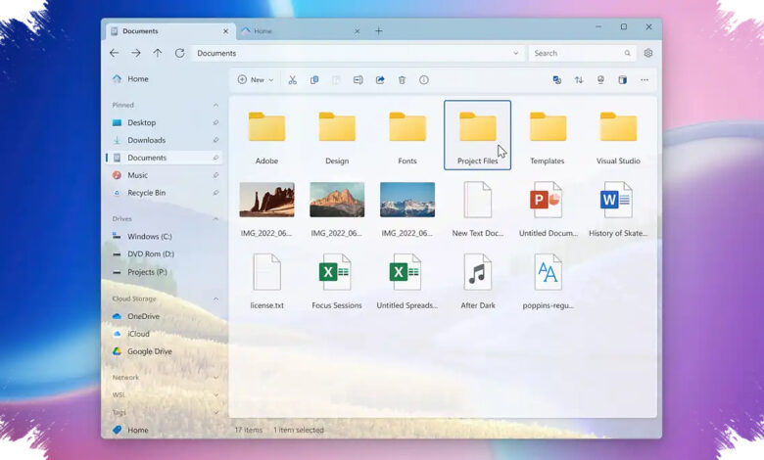The height and width of the screenshot is (460, 764).
Task: Open the Settings gear icon
Action: click(x=648, y=53)
